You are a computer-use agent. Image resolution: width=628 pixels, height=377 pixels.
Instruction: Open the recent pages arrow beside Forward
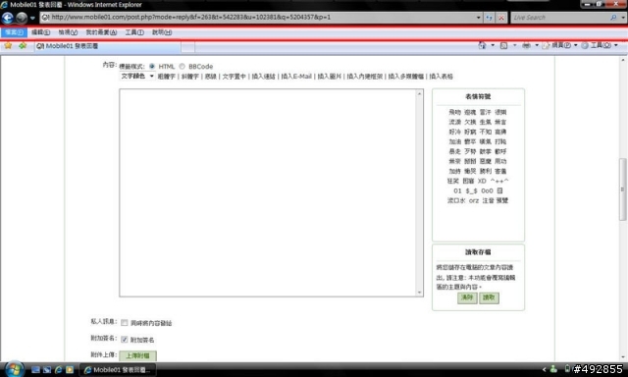coord(32,18)
